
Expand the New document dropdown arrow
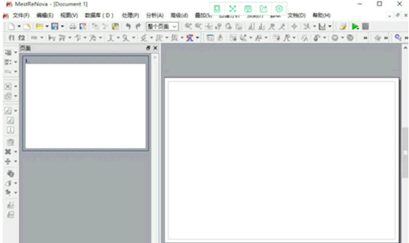click(x=19, y=26)
